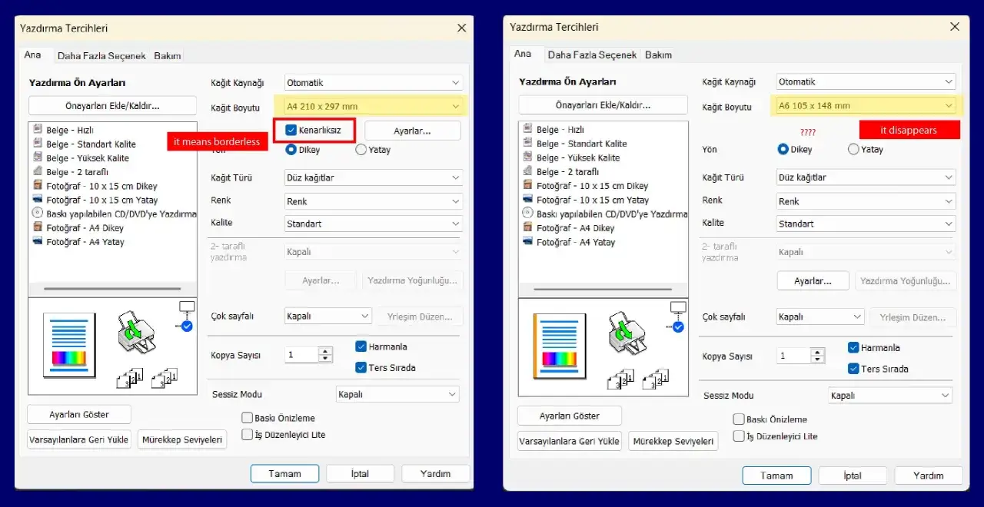Click Ayarları Göster in left window
The image size is (984, 507).
[79, 414]
